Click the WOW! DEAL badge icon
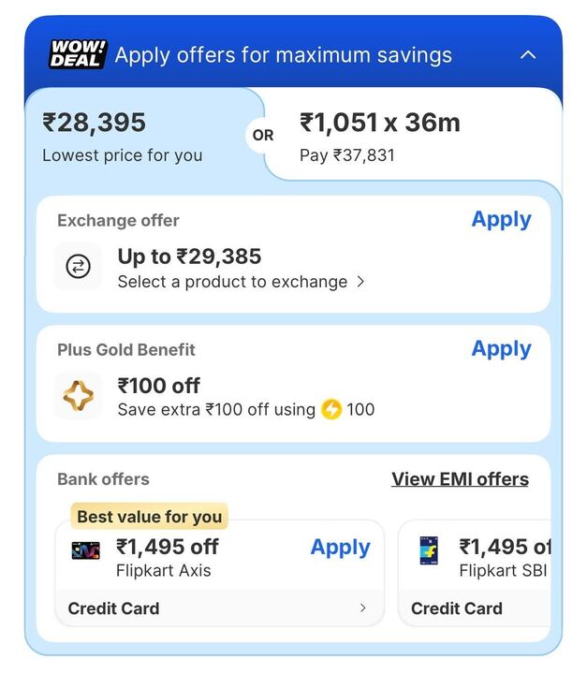Image resolution: width=587 pixels, height=674 pixels. pyautogui.click(x=78, y=54)
